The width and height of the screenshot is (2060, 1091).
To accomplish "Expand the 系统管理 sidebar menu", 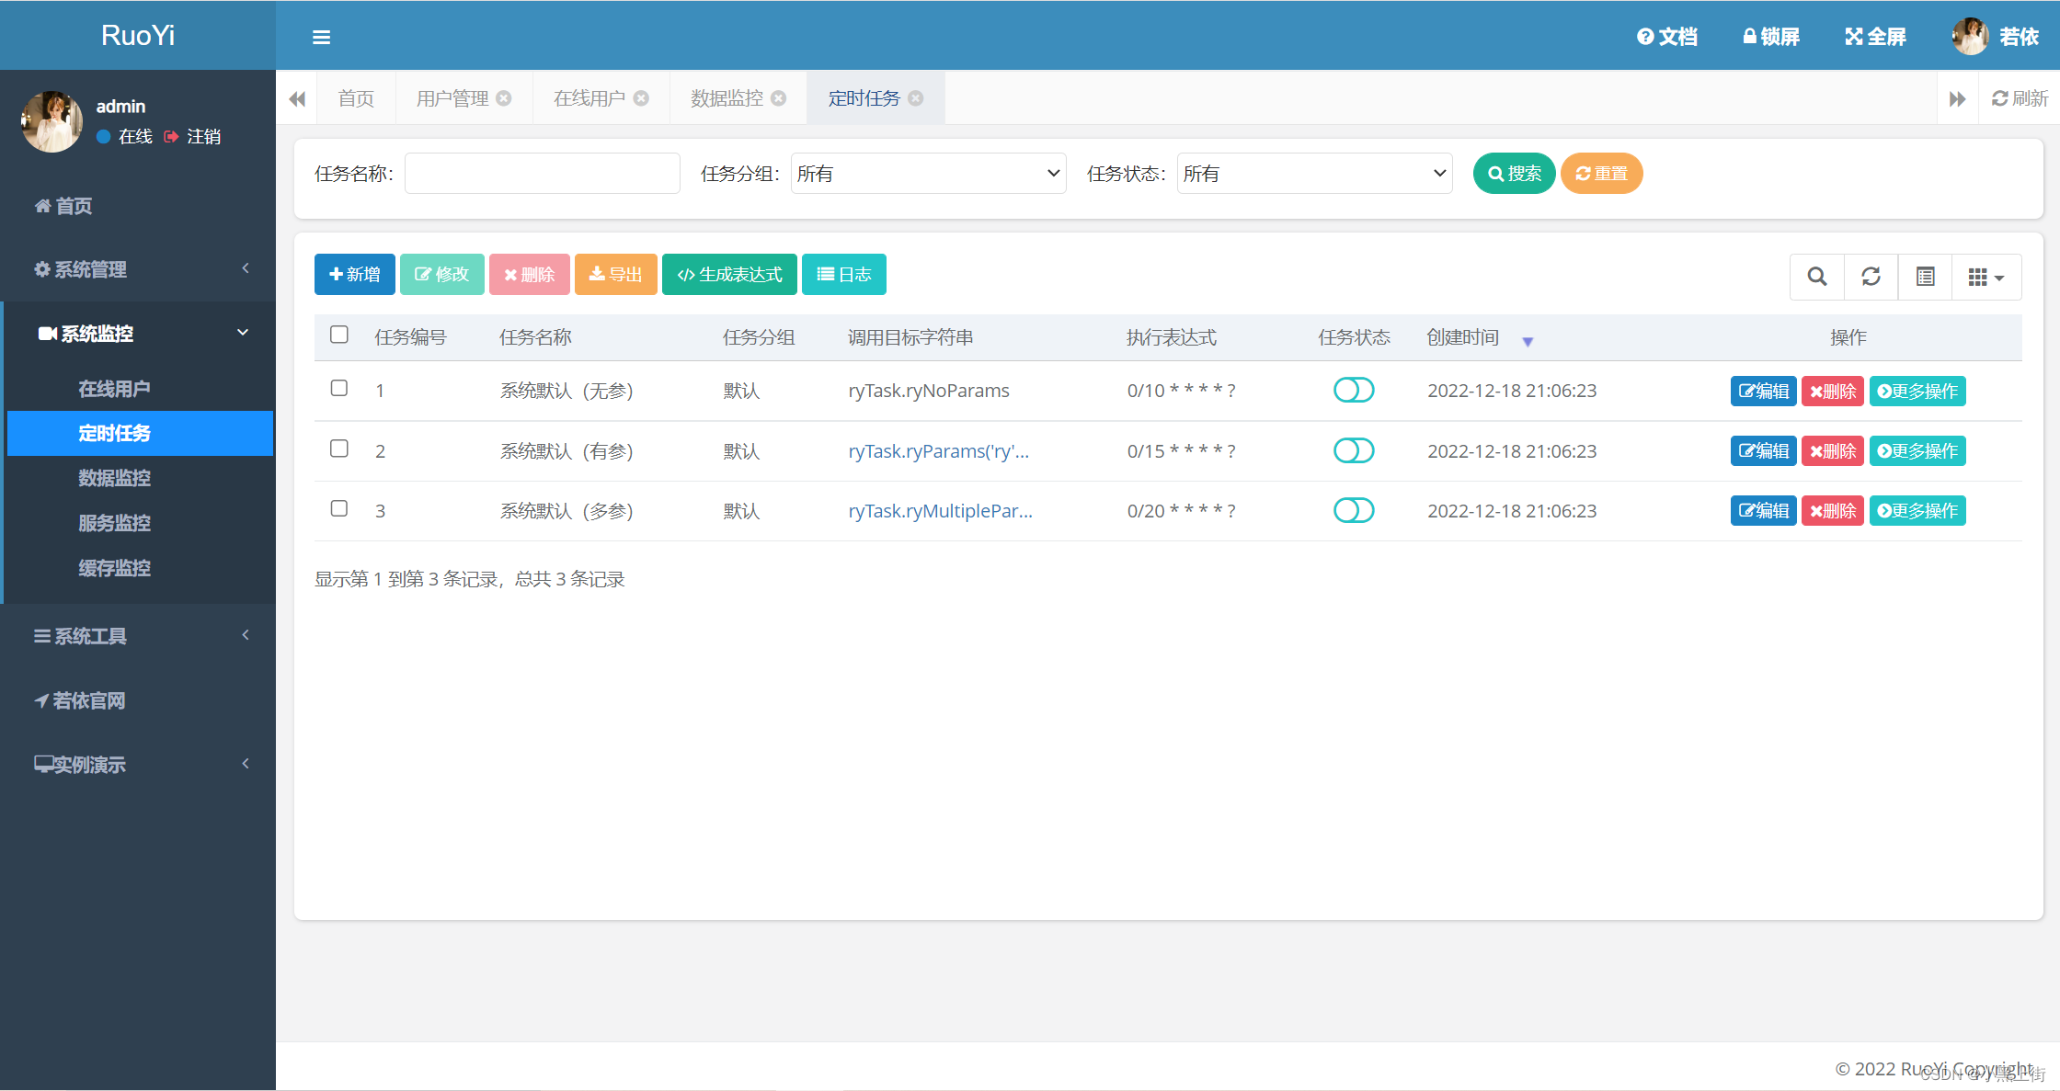I will coord(138,269).
